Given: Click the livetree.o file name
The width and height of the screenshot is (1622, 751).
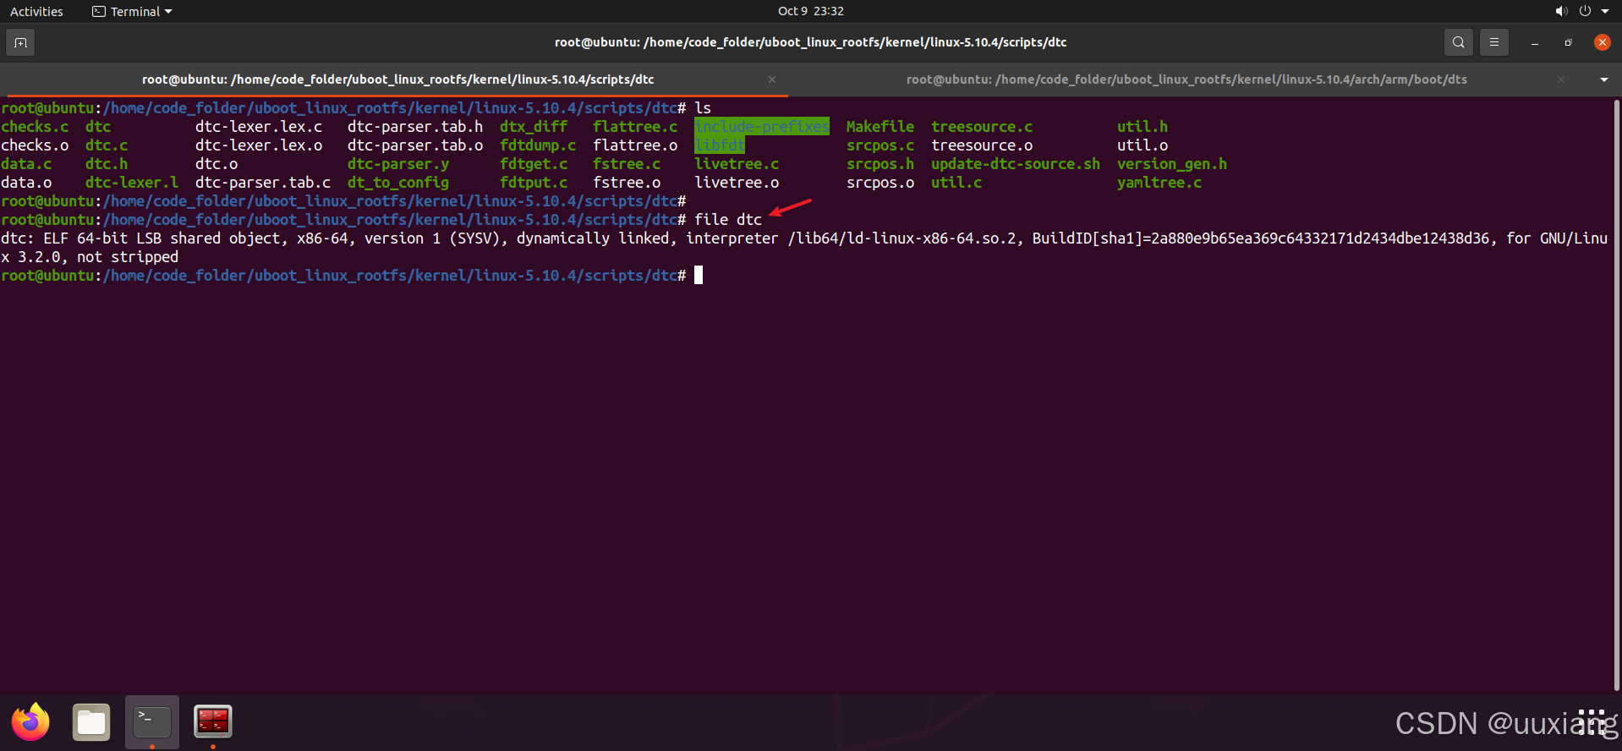Looking at the screenshot, I should (x=737, y=183).
